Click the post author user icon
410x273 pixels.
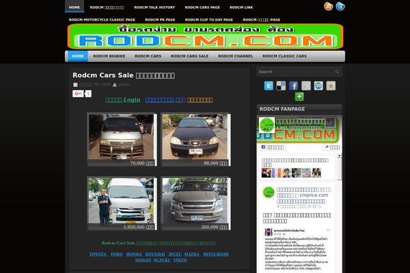[115, 85]
